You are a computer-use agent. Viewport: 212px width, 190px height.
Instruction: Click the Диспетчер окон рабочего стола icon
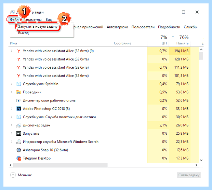tap(19, 100)
